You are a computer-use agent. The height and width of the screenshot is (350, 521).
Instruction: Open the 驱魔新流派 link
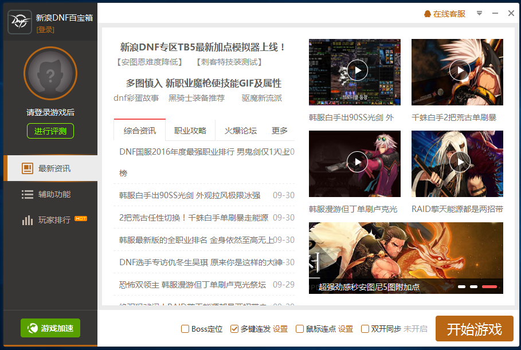262,98
